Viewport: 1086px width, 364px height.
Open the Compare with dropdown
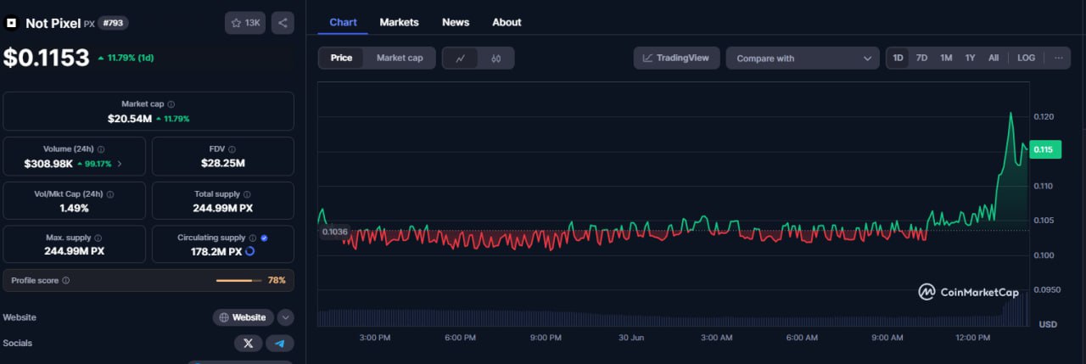pos(803,58)
